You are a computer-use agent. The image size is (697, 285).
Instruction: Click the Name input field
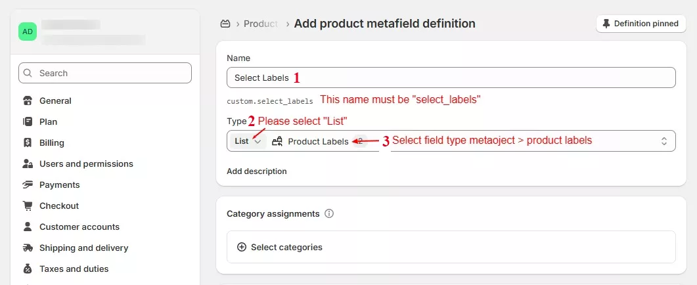click(x=451, y=77)
